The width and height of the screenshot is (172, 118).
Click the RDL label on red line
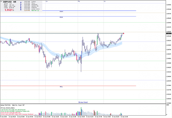pos(61,87)
